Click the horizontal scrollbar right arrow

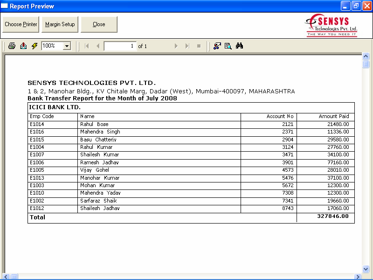(358, 277)
